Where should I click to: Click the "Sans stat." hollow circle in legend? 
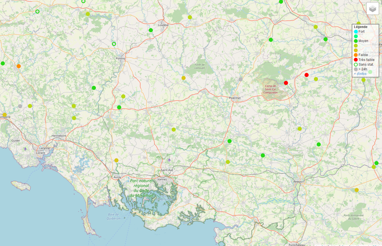coord(356,65)
